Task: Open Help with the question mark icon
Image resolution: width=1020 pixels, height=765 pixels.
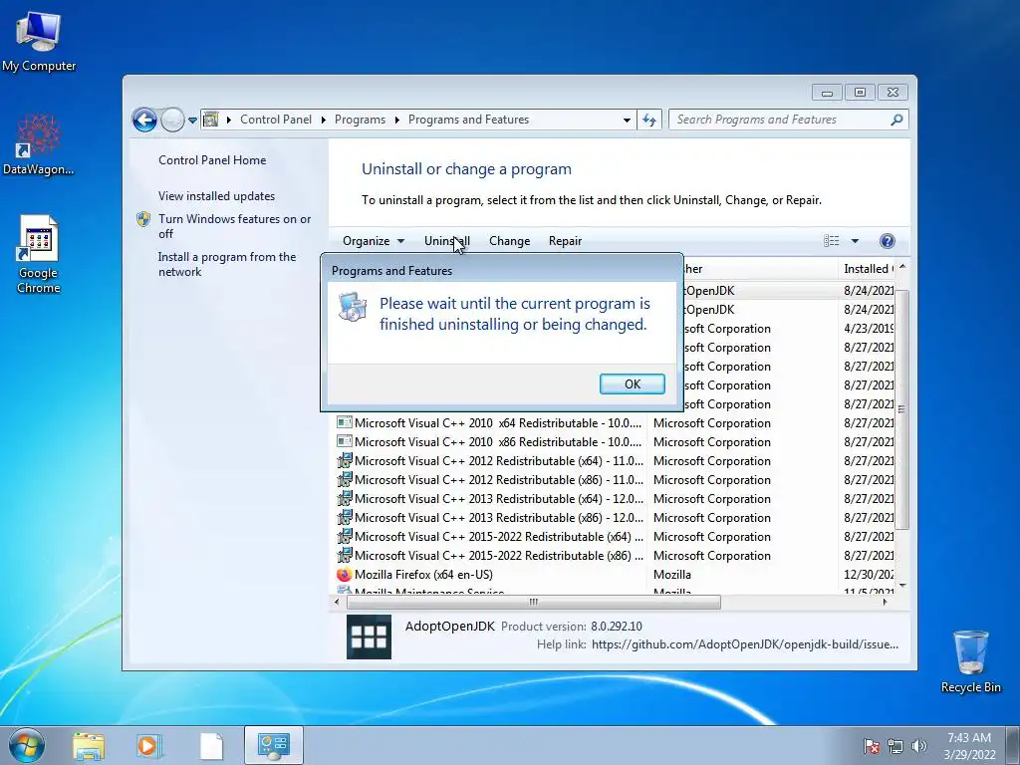Action: [x=887, y=241]
